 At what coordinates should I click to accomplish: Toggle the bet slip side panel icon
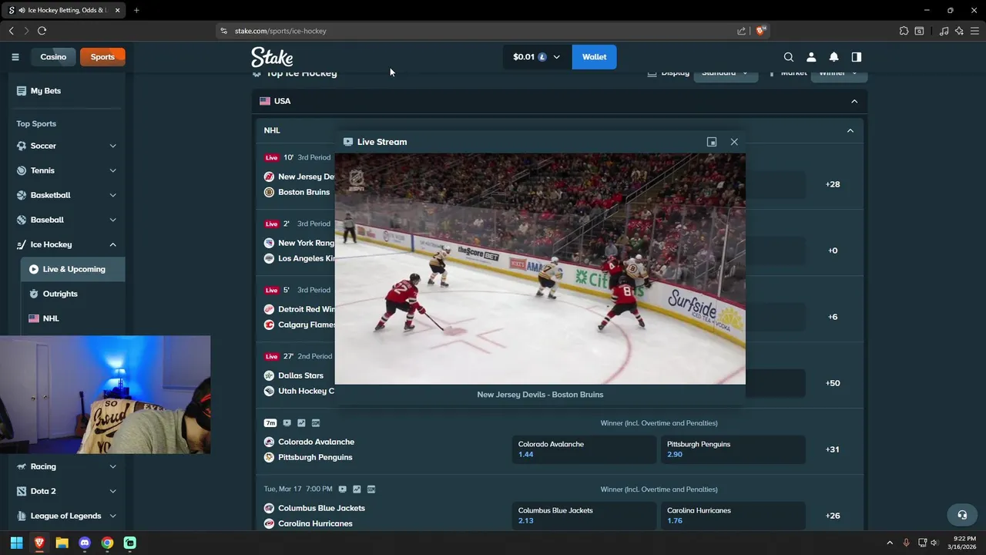857,57
